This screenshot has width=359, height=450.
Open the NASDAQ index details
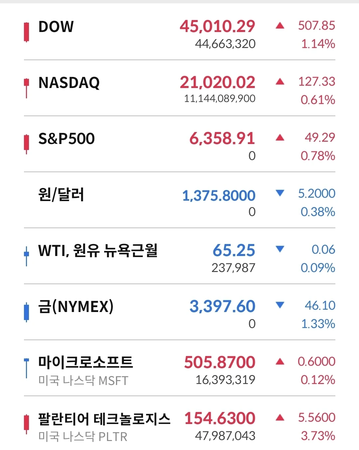[x=180, y=88]
